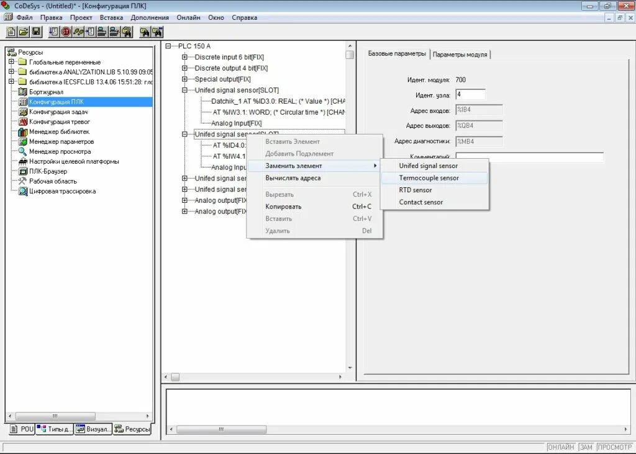Expand the IECSFC.LIB library folder
636x454 pixels.
pyautogui.click(x=11, y=81)
